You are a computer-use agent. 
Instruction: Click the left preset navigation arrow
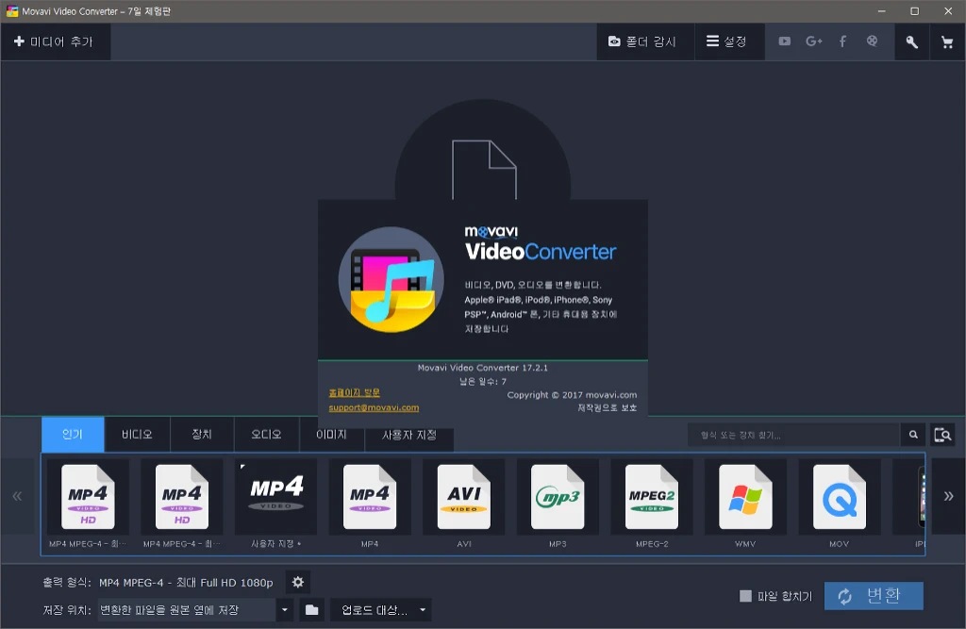pos(17,496)
